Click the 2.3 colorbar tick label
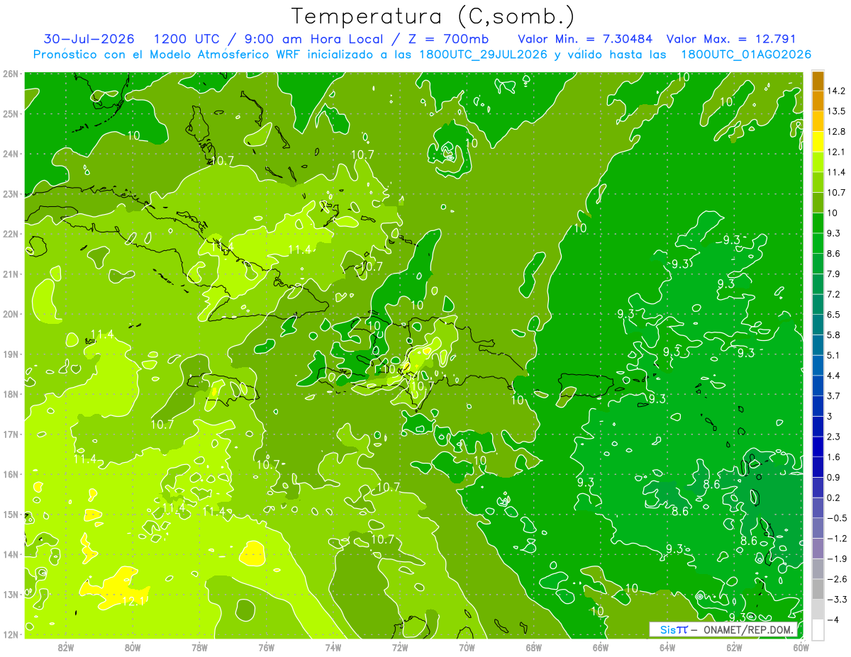Screen dimensions: 851x657 pos(834,437)
